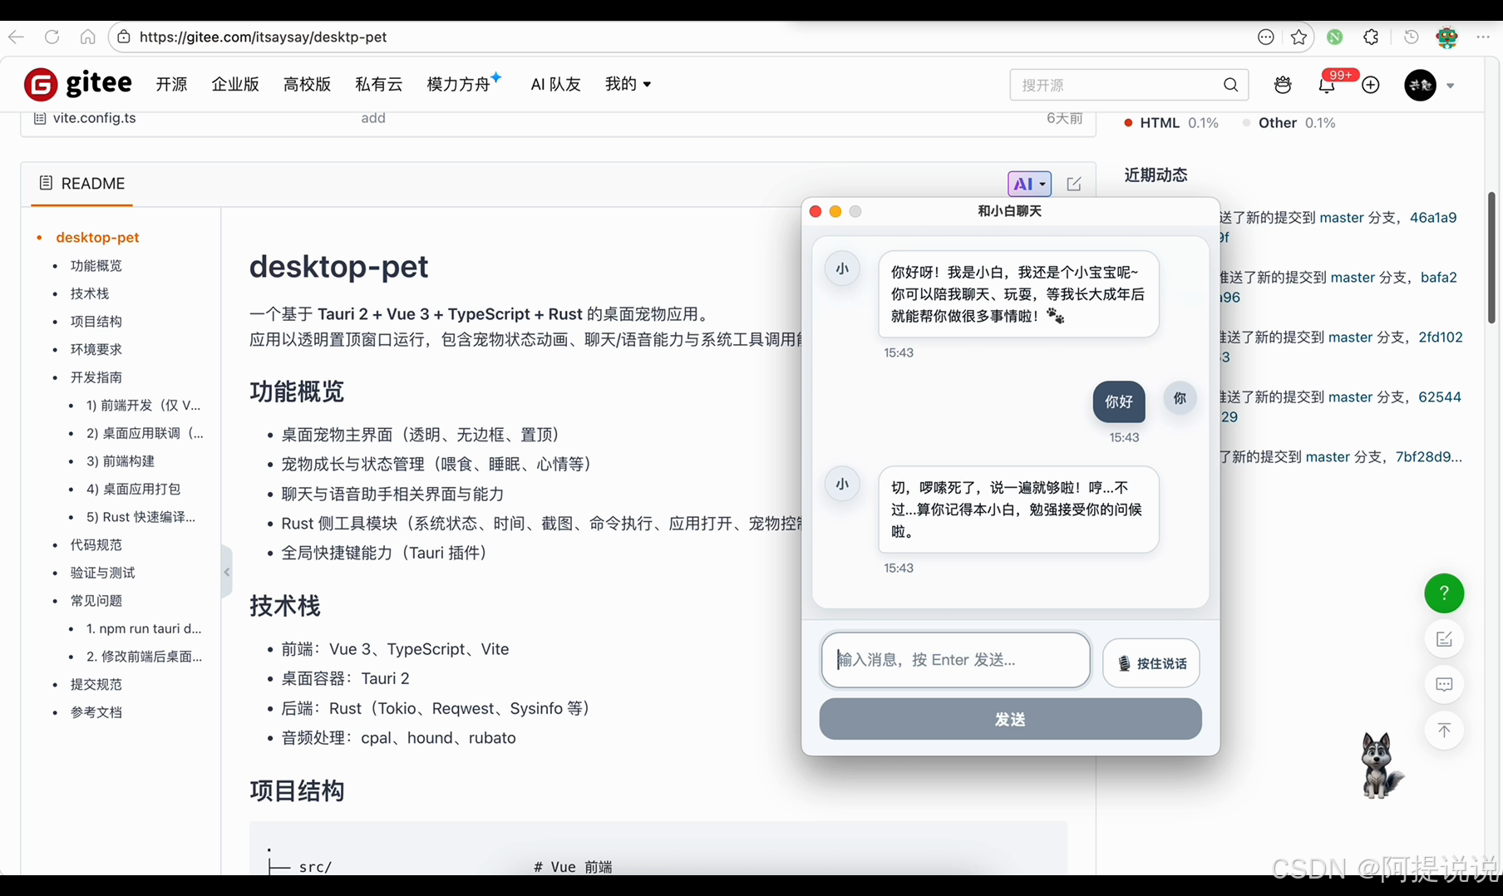1503x896 pixels.
Task: Collapse the README outline sidebar
Action: pyautogui.click(x=227, y=571)
